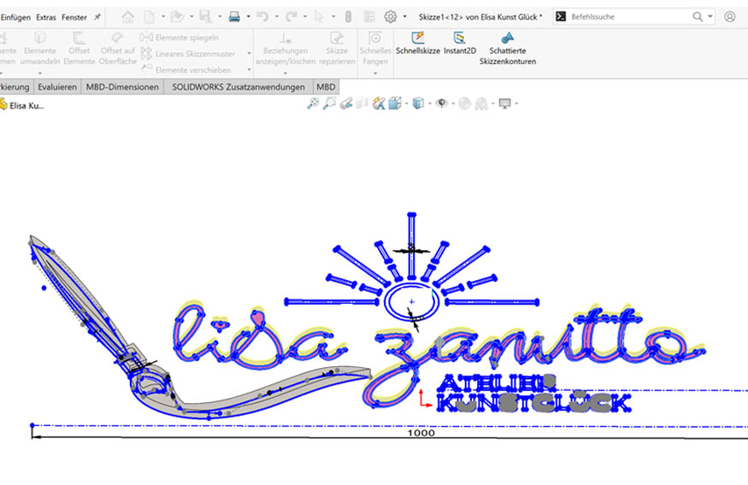Pin the menu bar with the pin icon

pyautogui.click(x=97, y=16)
